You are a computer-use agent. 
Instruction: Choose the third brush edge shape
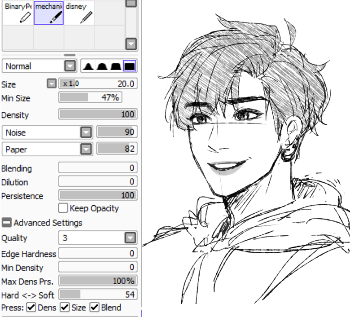tap(116, 66)
